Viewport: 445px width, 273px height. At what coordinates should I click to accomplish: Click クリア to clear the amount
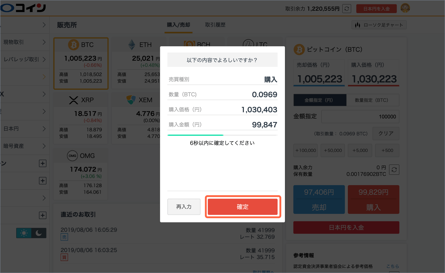point(386,133)
